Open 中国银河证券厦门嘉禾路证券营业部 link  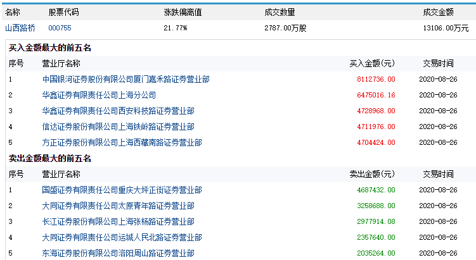pos(125,80)
